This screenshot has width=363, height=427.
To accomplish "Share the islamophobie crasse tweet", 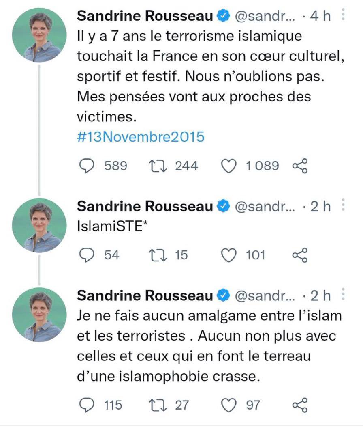I will click(x=300, y=405).
